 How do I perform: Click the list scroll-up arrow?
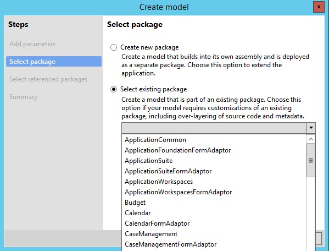coord(311,139)
